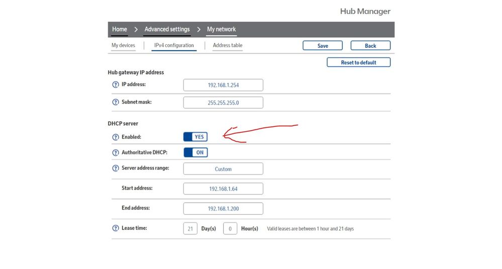Open help for DHCP Enabled setting
Viewport: 502px width, 269px height.
(x=116, y=137)
